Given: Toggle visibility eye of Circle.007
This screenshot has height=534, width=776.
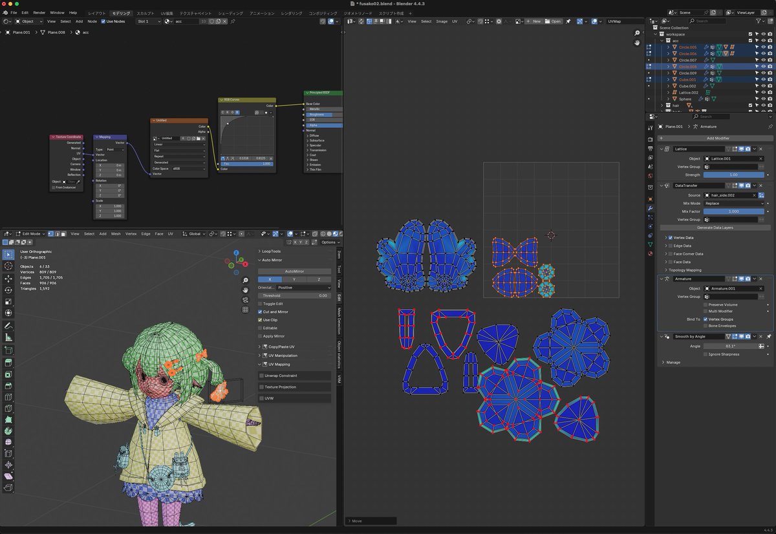Looking at the screenshot, I should (x=763, y=60).
